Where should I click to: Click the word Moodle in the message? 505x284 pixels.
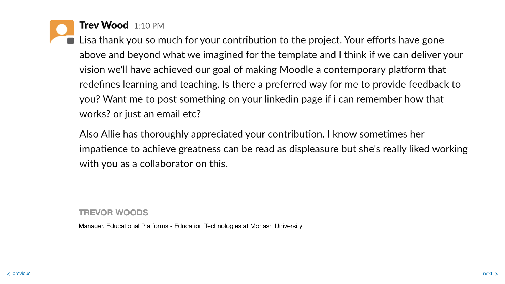tap(296, 70)
